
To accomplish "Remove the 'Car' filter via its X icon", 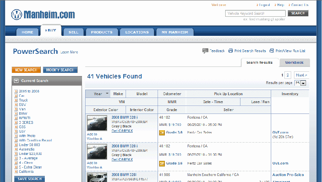I will click(x=16, y=96).
